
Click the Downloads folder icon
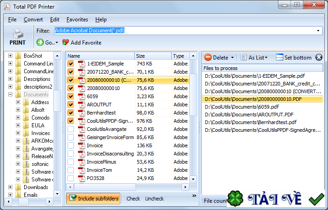pos(18,187)
